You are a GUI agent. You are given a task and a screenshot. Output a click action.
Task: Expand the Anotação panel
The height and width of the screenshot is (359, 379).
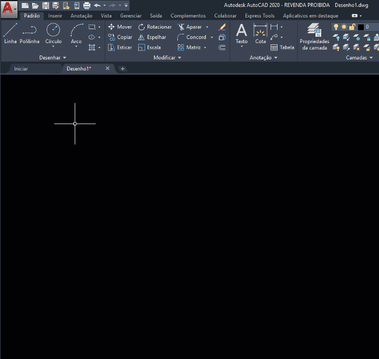(x=263, y=58)
